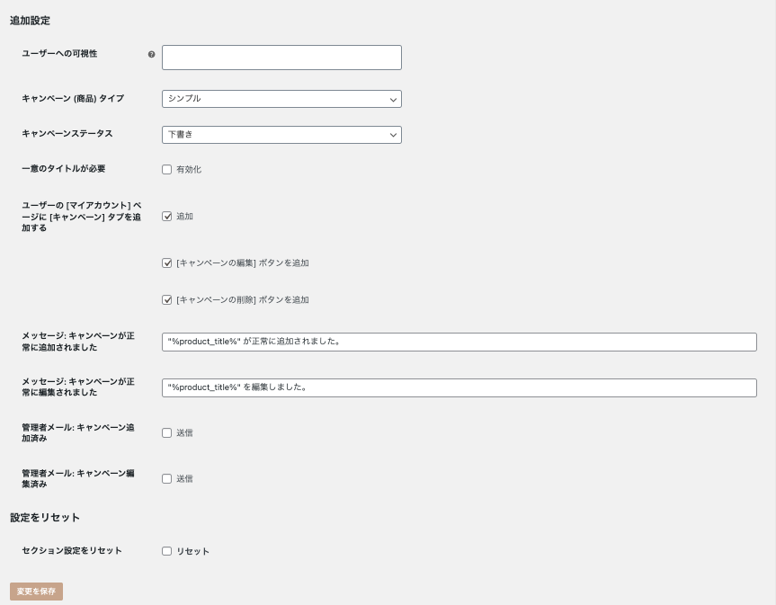Check the リセット checkbox for section settings
The width and height of the screenshot is (776, 605).
tap(166, 551)
